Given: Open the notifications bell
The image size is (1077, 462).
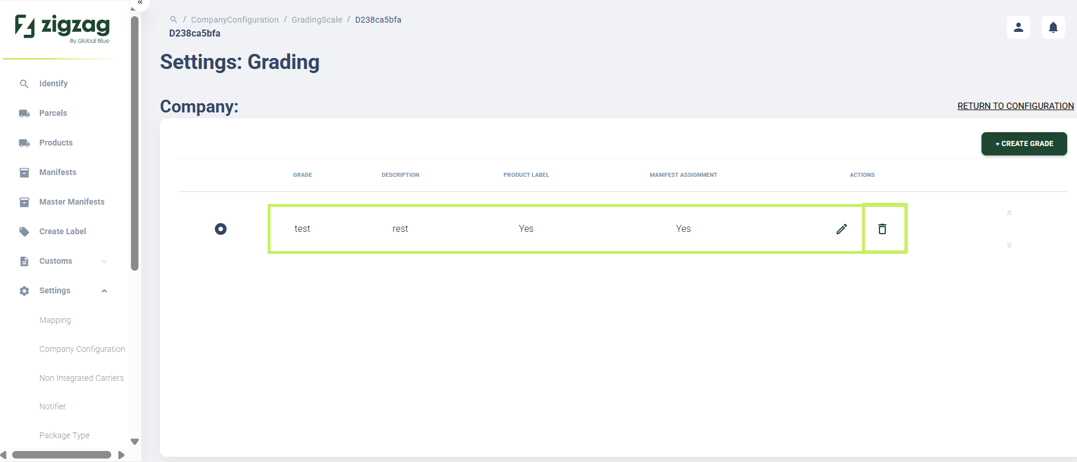Looking at the screenshot, I should [x=1053, y=27].
